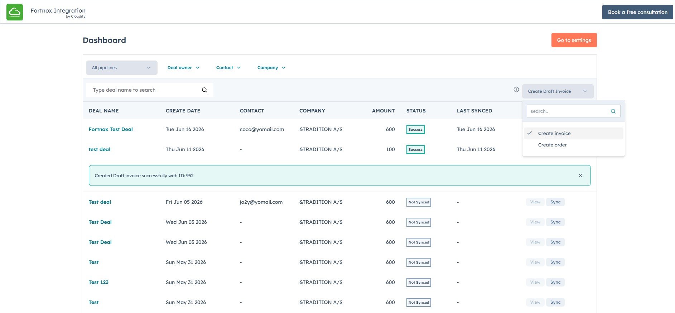Click the green Fortnox cloud logo

(15, 12)
